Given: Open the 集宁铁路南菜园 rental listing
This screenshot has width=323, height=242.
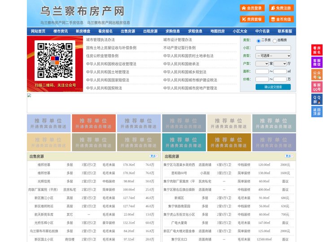Looking at the screenshot, I should (x=179, y=206).
